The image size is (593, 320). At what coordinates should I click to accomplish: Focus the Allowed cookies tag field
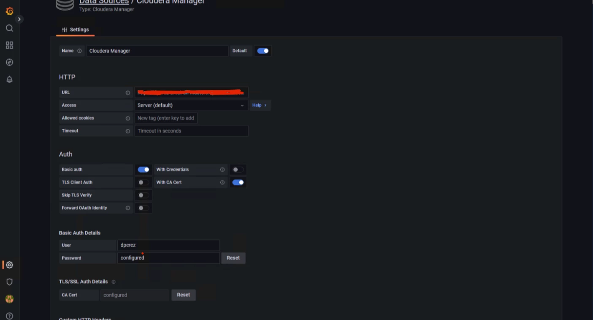166,118
